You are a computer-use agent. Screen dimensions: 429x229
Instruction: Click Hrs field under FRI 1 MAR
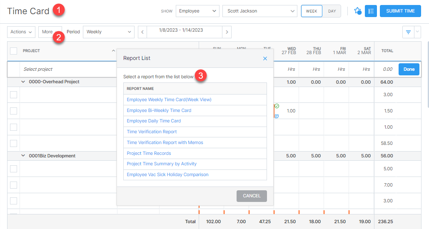pos(337,69)
